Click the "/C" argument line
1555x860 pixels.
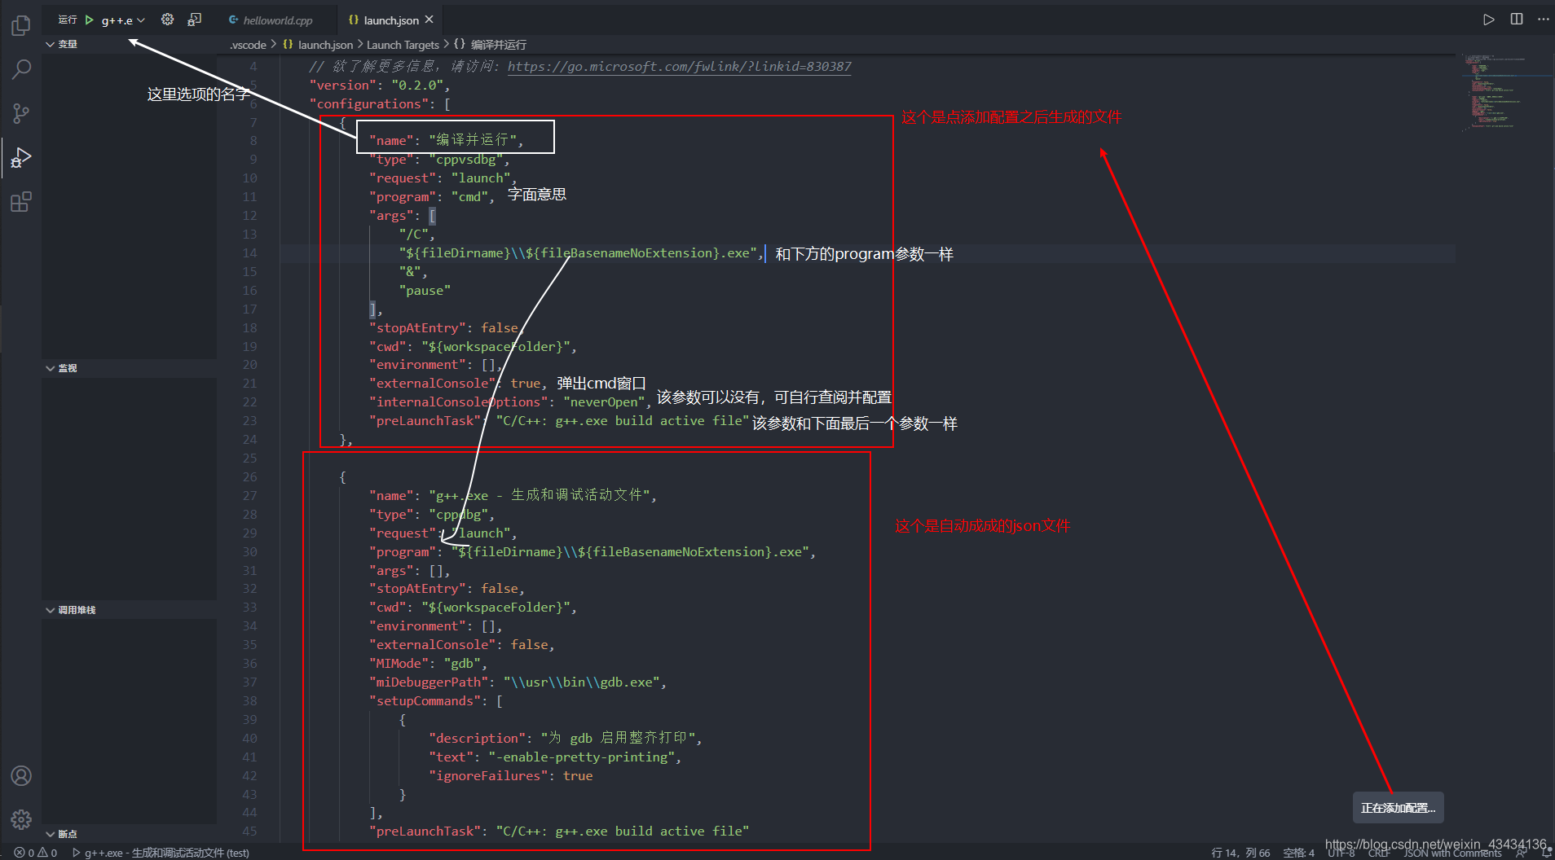point(416,235)
